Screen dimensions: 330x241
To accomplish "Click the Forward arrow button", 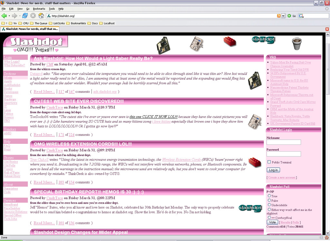I will tap(14, 16).
